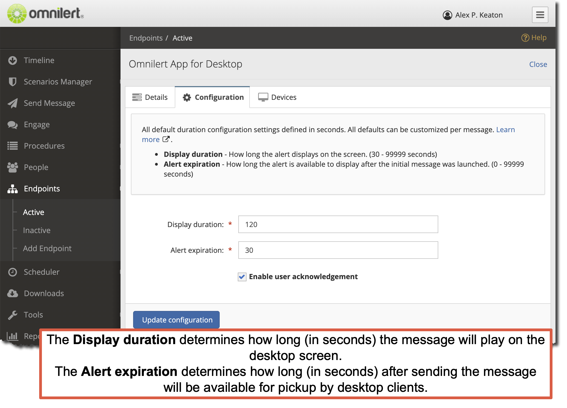Expand the Procedures menu
This screenshot has height=408, width=567.
(x=60, y=146)
